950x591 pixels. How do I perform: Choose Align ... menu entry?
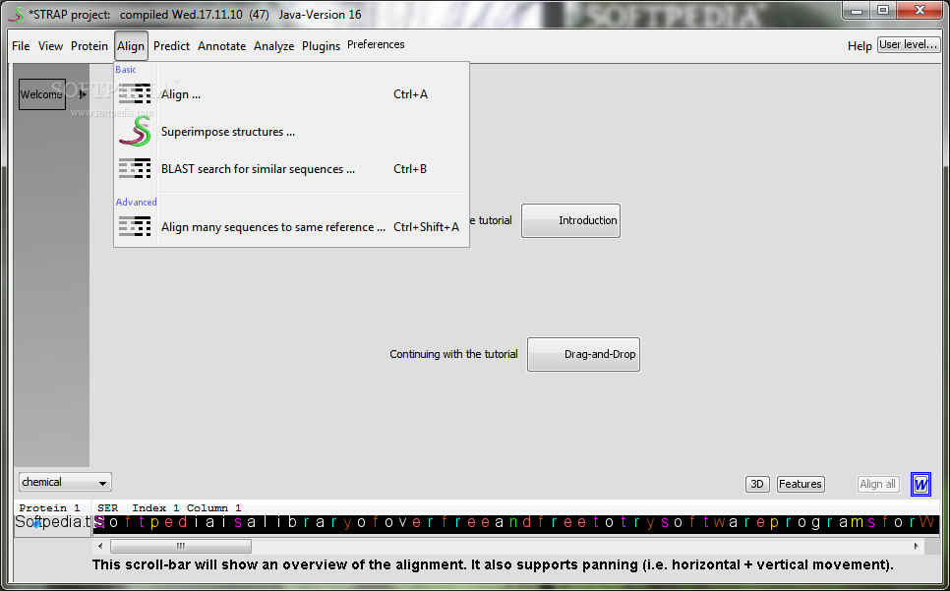click(291, 93)
